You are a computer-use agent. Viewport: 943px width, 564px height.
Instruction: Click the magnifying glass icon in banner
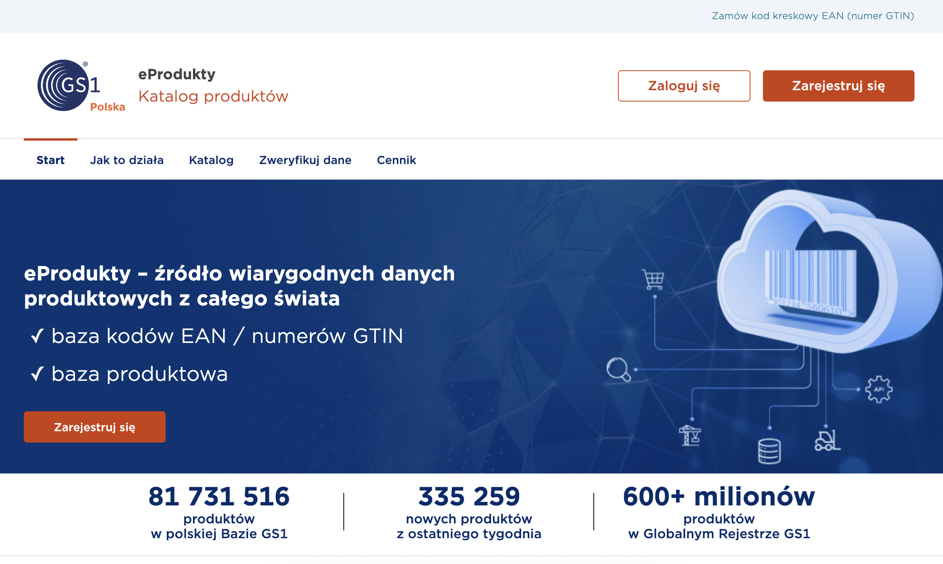coord(618,369)
